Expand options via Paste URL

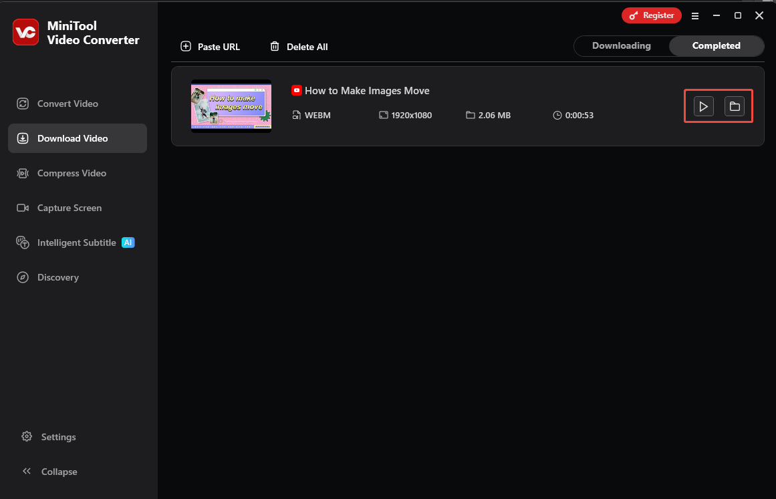(210, 47)
